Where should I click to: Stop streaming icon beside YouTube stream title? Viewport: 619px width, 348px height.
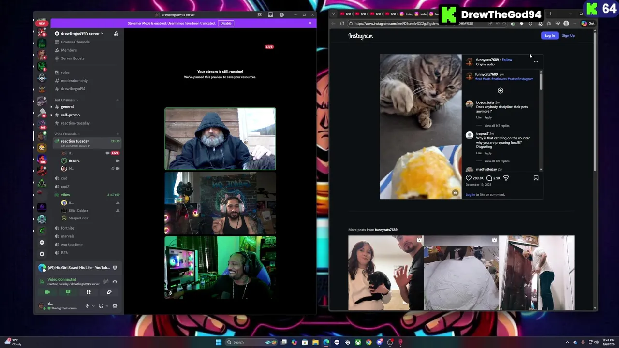[x=115, y=268]
